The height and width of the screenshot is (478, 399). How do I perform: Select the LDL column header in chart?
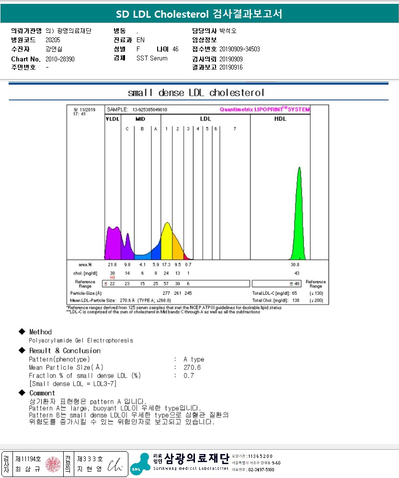tap(205, 119)
